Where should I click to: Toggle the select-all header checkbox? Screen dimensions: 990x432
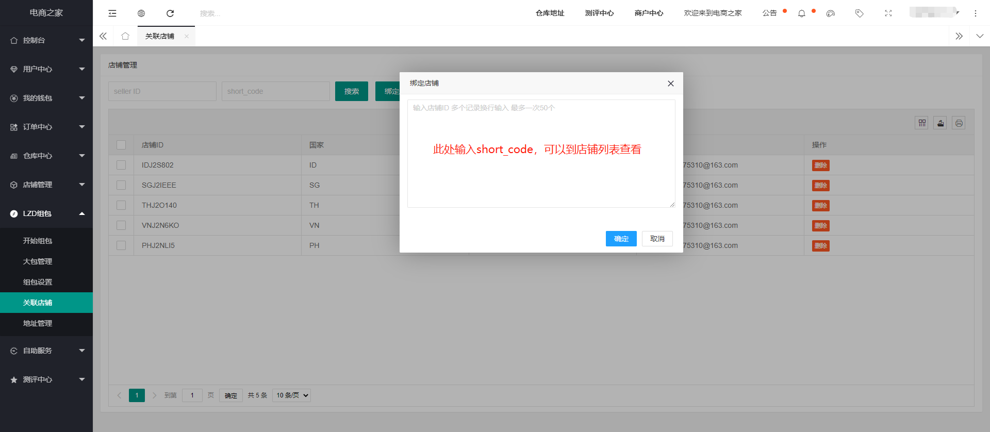click(x=121, y=145)
